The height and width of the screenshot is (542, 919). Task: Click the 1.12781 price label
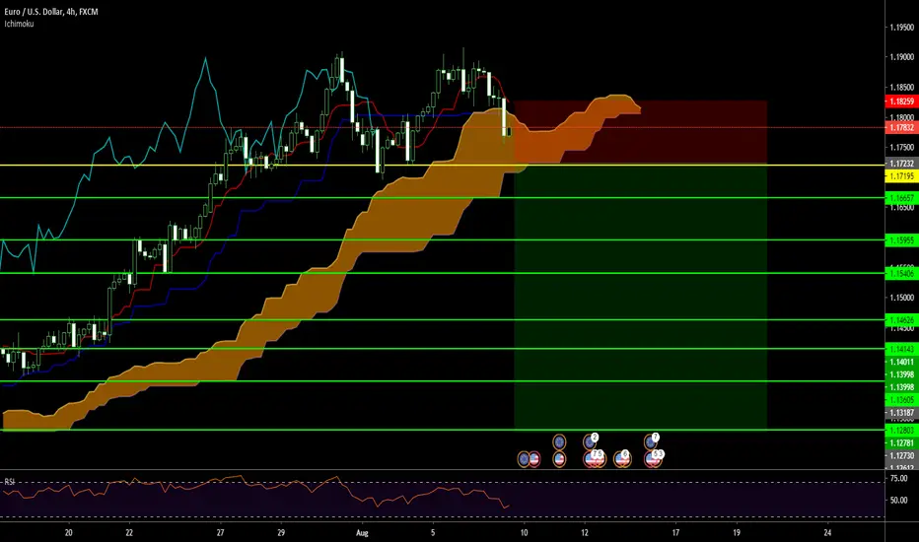pyautogui.click(x=901, y=443)
